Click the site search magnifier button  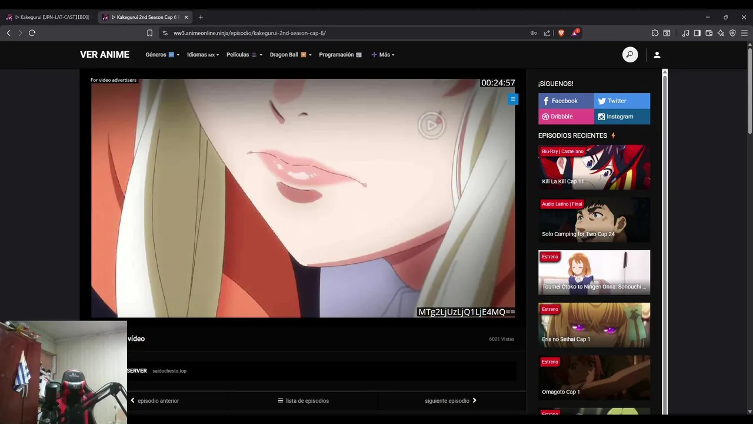tap(630, 55)
